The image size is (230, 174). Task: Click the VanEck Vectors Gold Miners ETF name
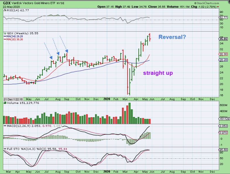click(34, 3)
